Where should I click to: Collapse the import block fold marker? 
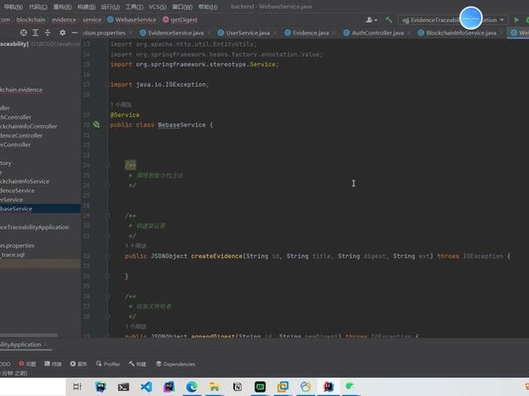click(x=107, y=84)
